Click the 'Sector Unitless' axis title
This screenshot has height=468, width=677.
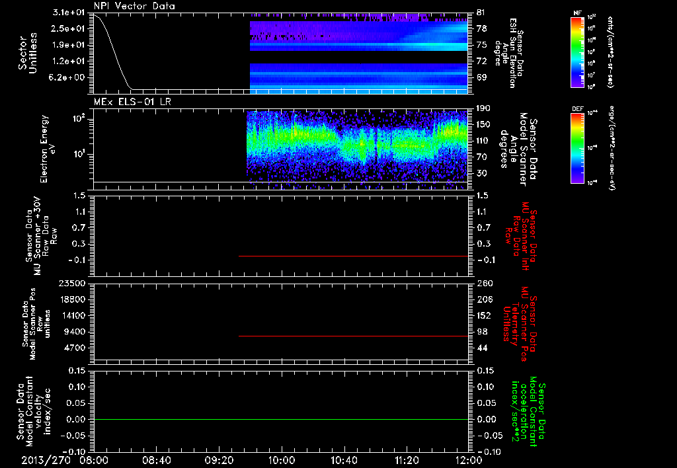(x=28, y=53)
